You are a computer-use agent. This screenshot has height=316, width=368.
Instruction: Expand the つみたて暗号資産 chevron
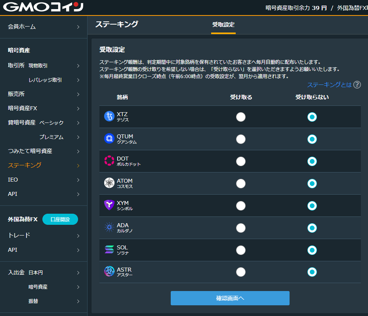(78, 151)
